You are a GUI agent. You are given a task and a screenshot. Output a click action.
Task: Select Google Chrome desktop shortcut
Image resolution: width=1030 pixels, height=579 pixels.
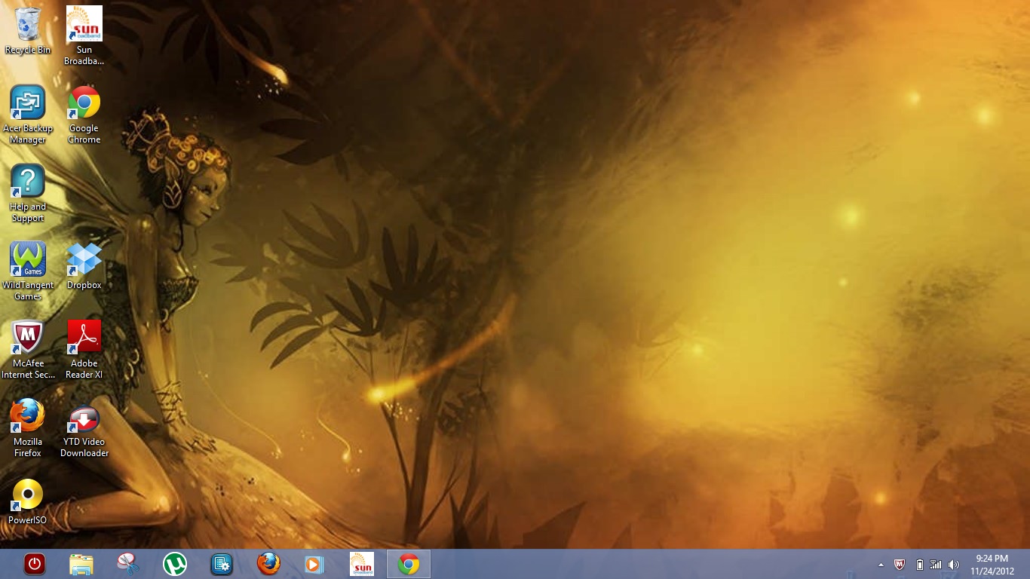84,114
